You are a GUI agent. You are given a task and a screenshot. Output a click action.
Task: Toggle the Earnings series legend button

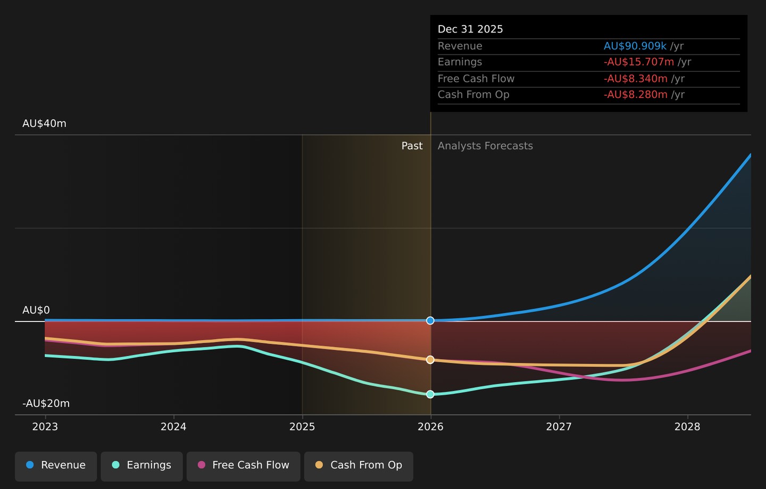(x=141, y=466)
